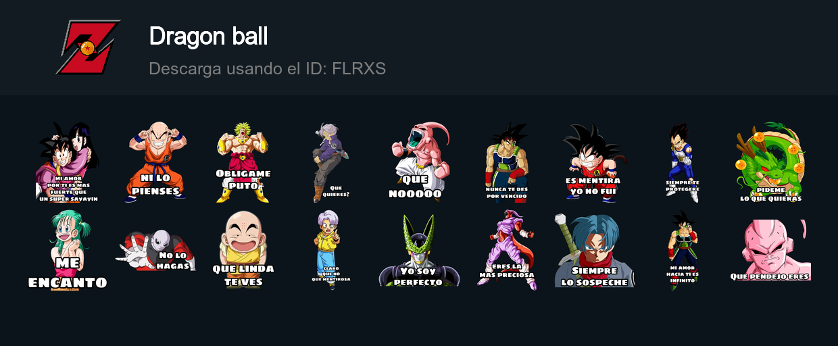Select the 'Que quieres?' sticker
The image size is (838, 346).
pyautogui.click(x=331, y=162)
